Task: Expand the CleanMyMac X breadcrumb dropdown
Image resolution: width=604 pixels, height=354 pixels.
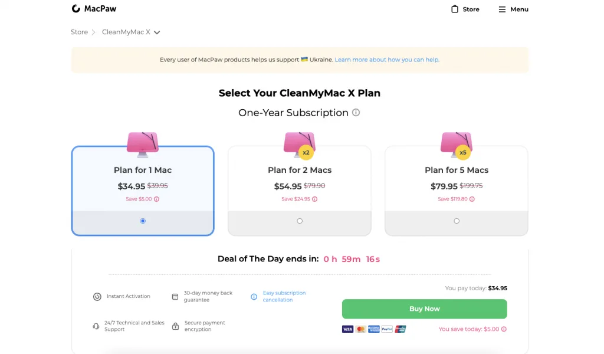Action: coord(157,32)
